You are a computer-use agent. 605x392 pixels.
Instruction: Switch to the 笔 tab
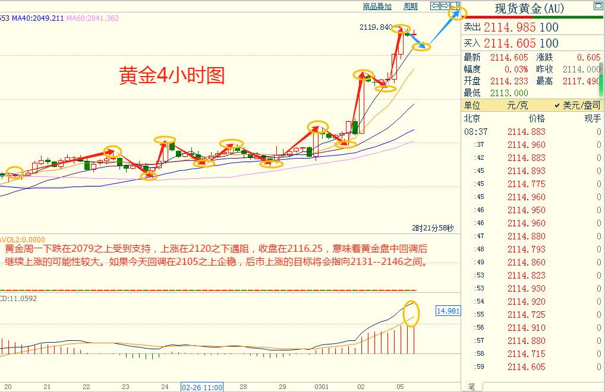click(471, 386)
